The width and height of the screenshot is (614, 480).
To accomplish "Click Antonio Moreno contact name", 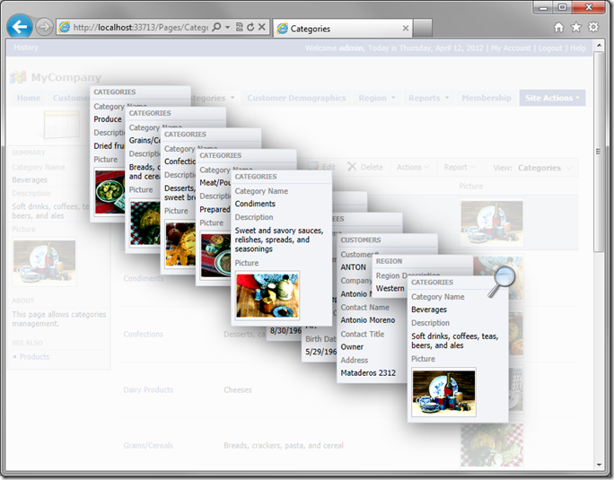I will coord(368,320).
